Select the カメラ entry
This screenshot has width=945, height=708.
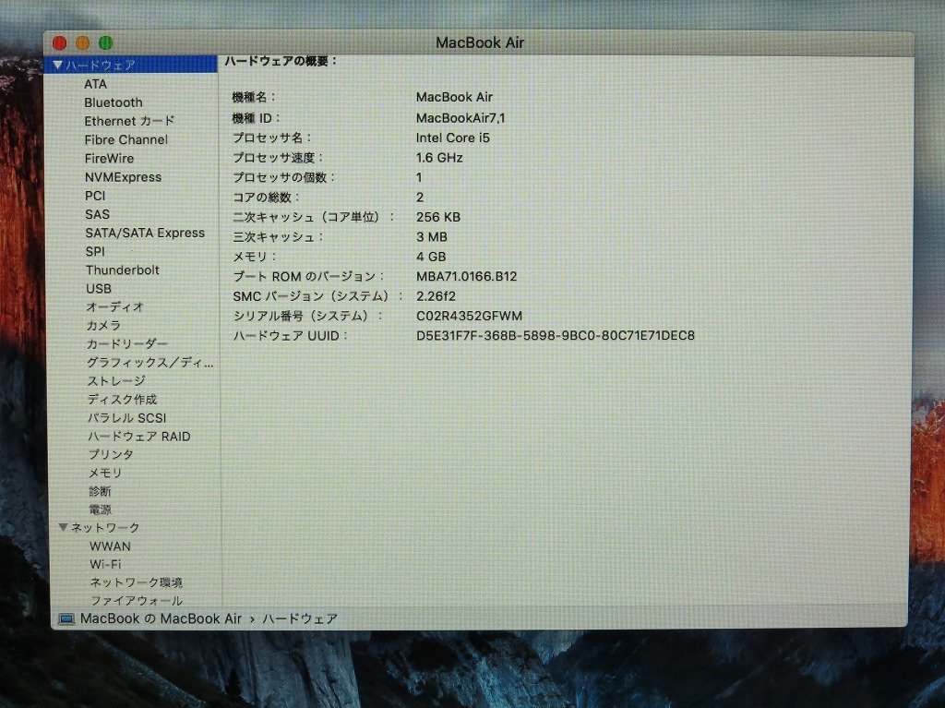coord(103,326)
